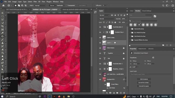Open the Fill slider dropdown

tap(127, 22)
